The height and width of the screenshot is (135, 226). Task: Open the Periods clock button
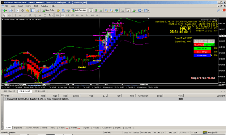tap(140, 10)
